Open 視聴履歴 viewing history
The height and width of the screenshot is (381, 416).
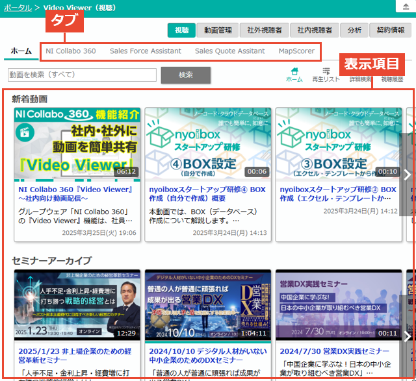point(392,79)
